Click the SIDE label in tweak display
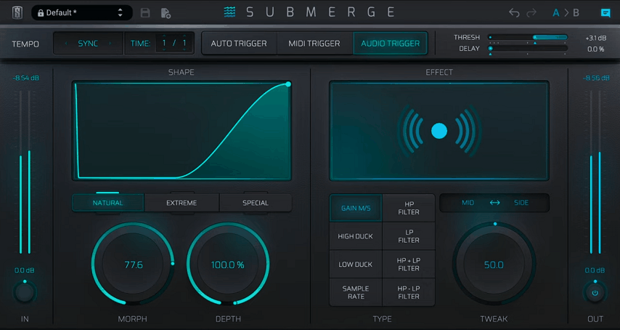Screen dimensions: 620x330 tap(521, 203)
